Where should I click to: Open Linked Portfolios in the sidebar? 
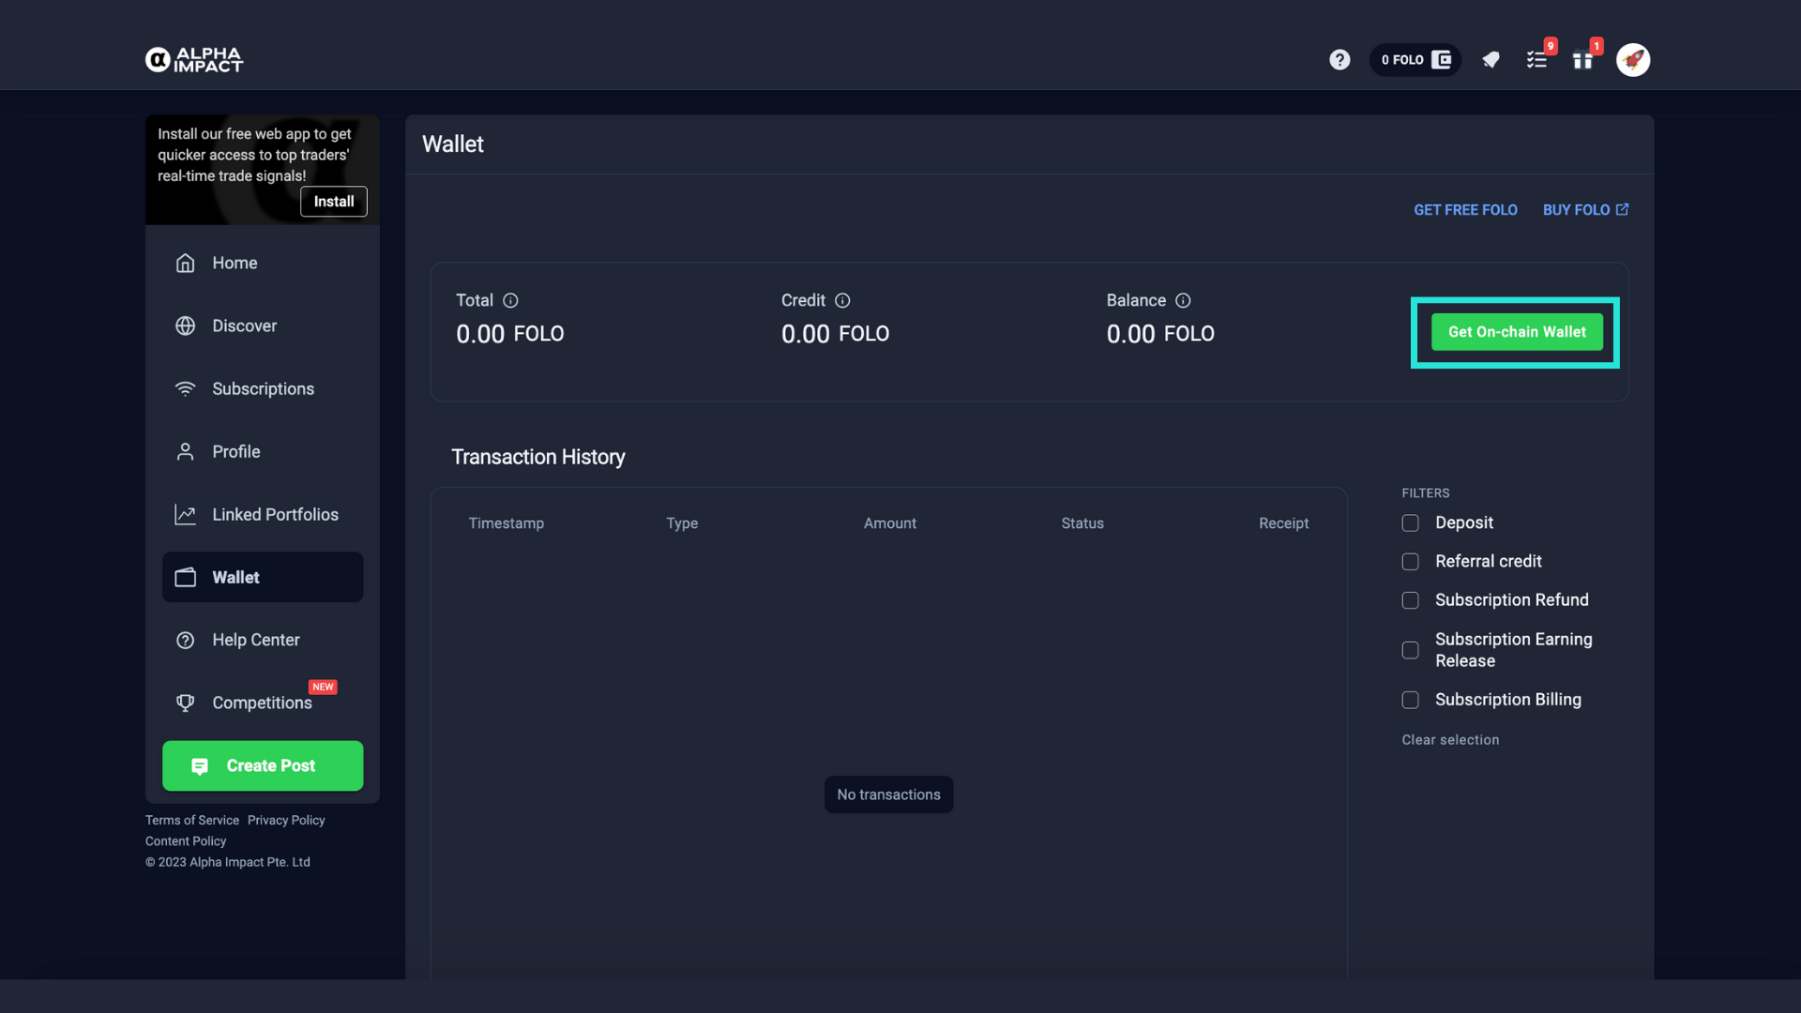[263, 514]
